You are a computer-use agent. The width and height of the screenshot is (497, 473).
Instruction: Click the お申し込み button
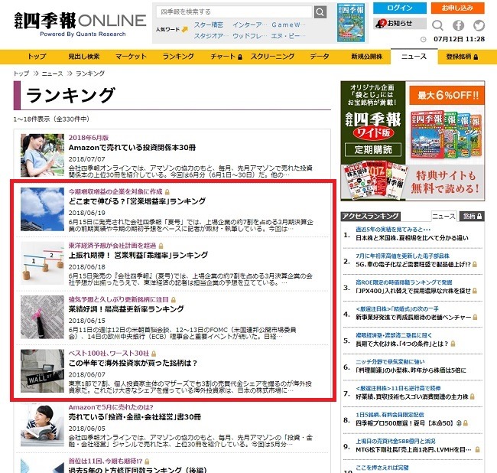458,8
